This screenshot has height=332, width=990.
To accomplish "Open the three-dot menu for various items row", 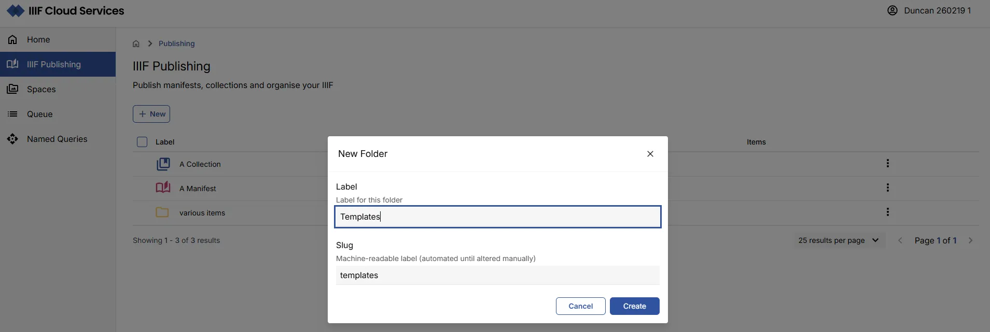I will click(887, 212).
